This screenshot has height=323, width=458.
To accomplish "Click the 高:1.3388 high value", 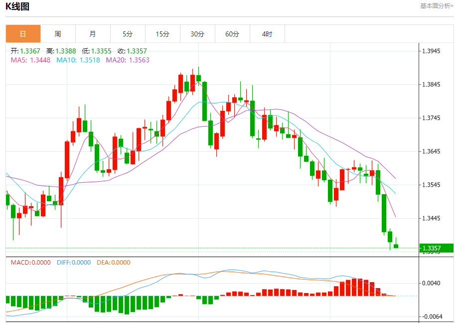I will coord(61,51).
